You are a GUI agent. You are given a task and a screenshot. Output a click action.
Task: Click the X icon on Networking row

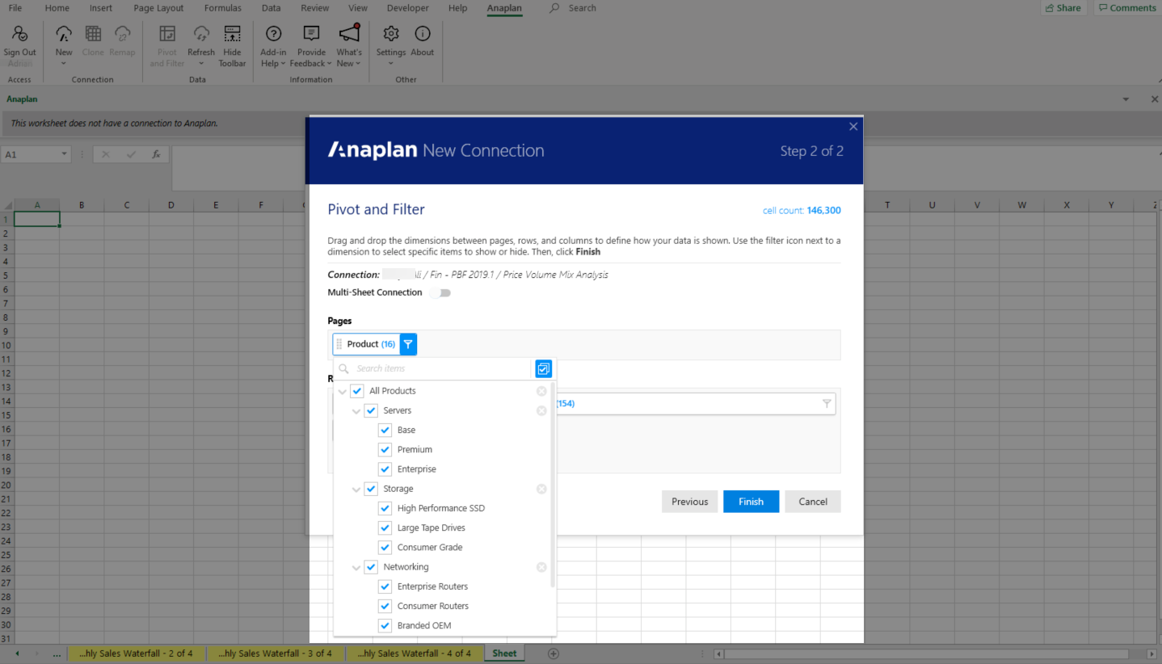tap(541, 567)
